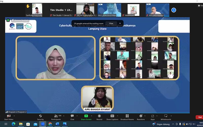This screenshot has width=203, height=127.
Task: Expand Reactions options arrow
Action: tap(145, 116)
